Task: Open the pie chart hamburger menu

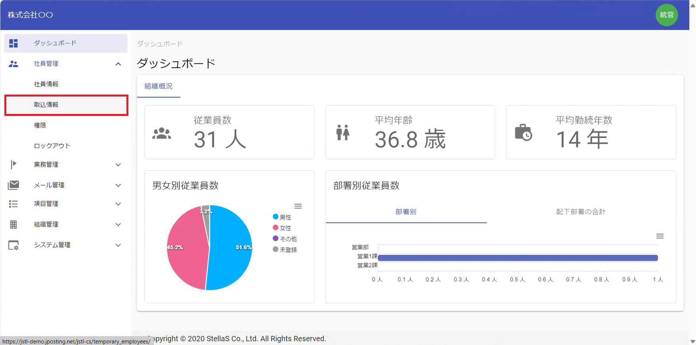Action: click(298, 206)
